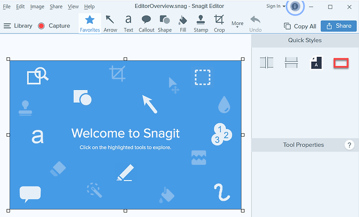
Task: Click the paint bucket icon on canvas
Action: (167, 195)
